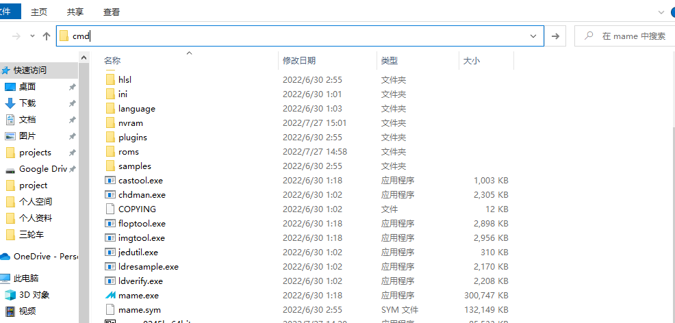The height and width of the screenshot is (323, 675).
Task: Select the castool.exe file icon
Action: click(111, 181)
